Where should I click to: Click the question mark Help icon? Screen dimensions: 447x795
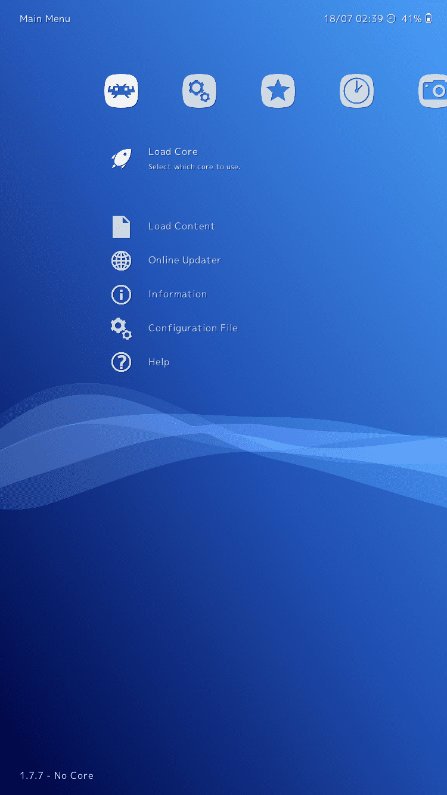tap(121, 362)
